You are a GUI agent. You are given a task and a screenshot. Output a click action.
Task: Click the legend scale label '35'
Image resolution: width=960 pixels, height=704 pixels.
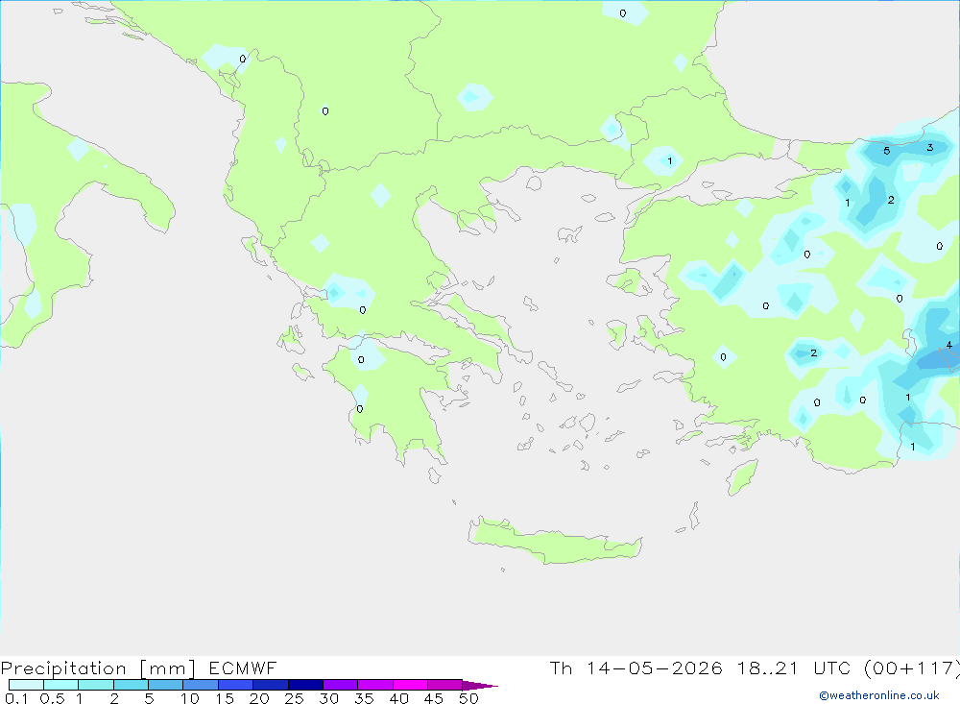click(364, 698)
